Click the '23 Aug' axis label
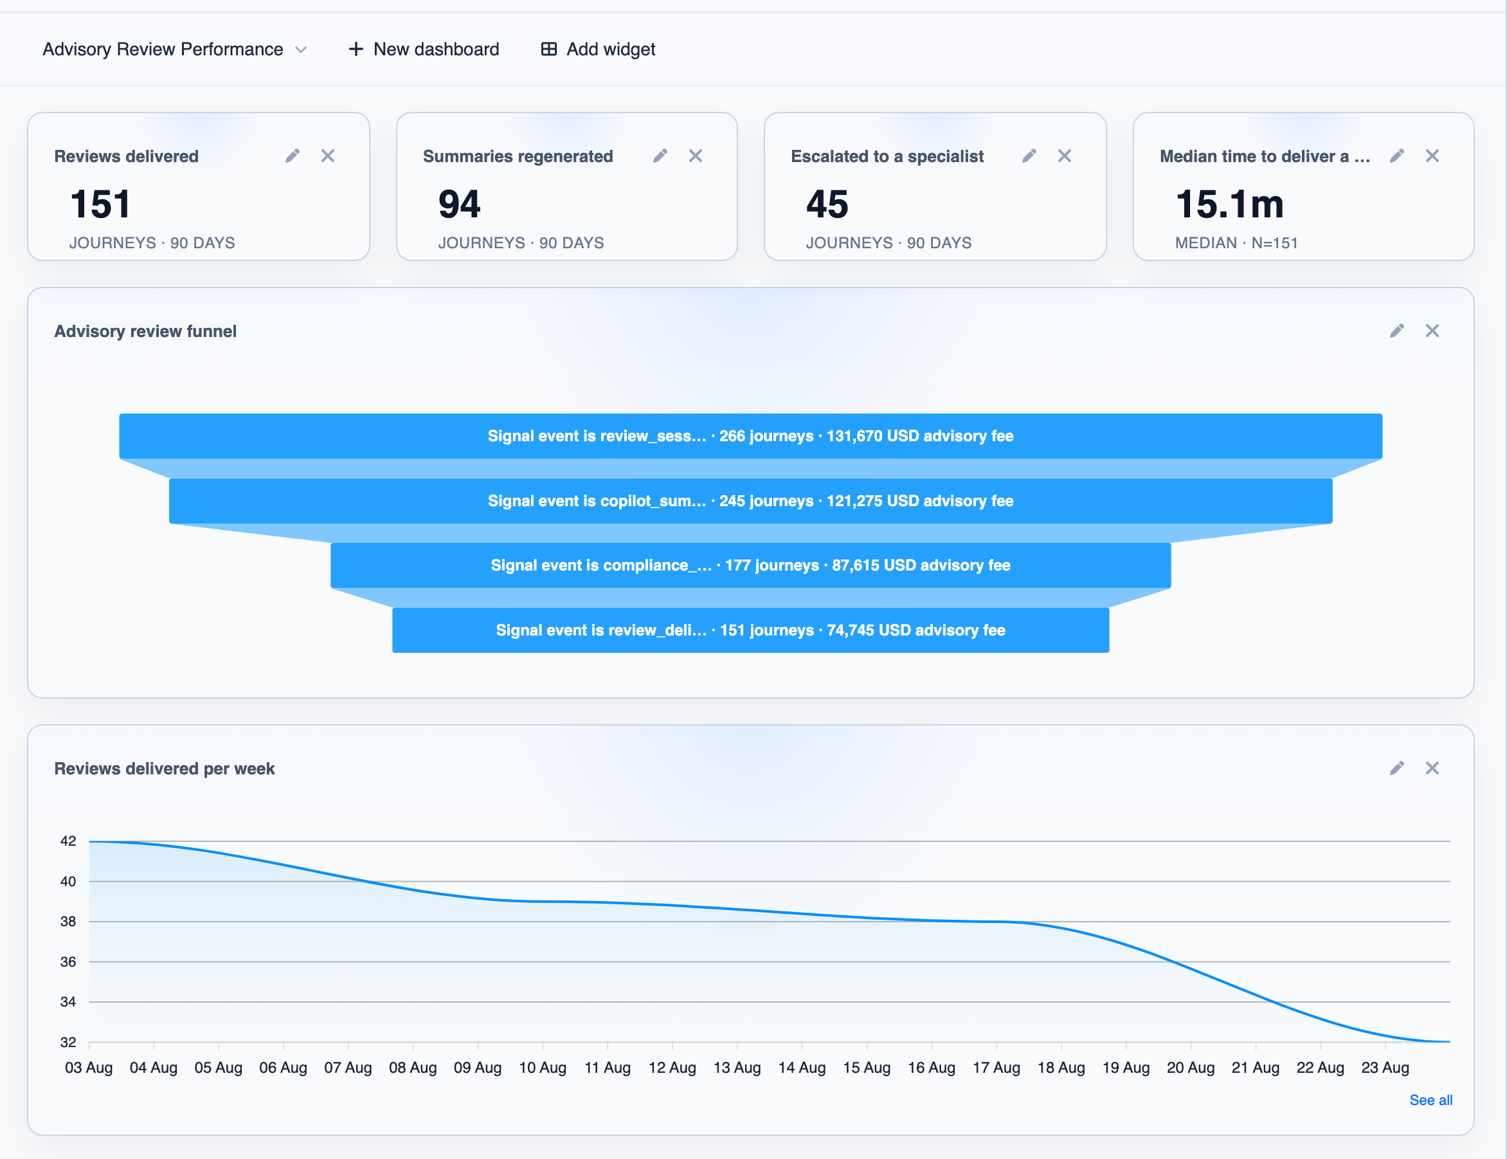 [x=1385, y=1067]
